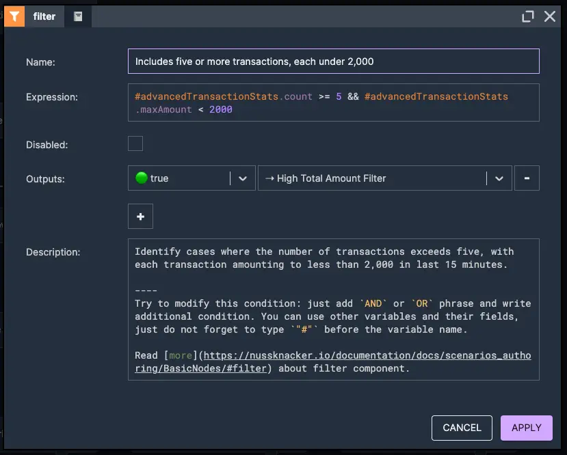Click the green true status dot
Screen dimensions: 567x455
coord(142,178)
